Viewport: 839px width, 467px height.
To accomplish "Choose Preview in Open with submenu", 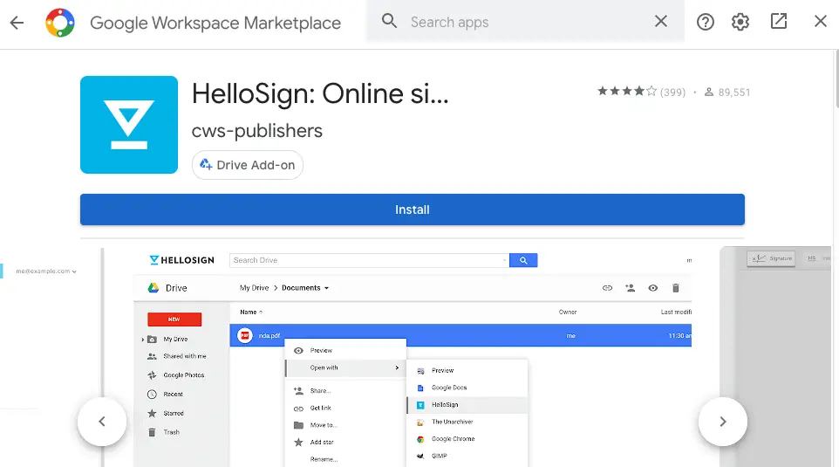I will coord(467,371).
